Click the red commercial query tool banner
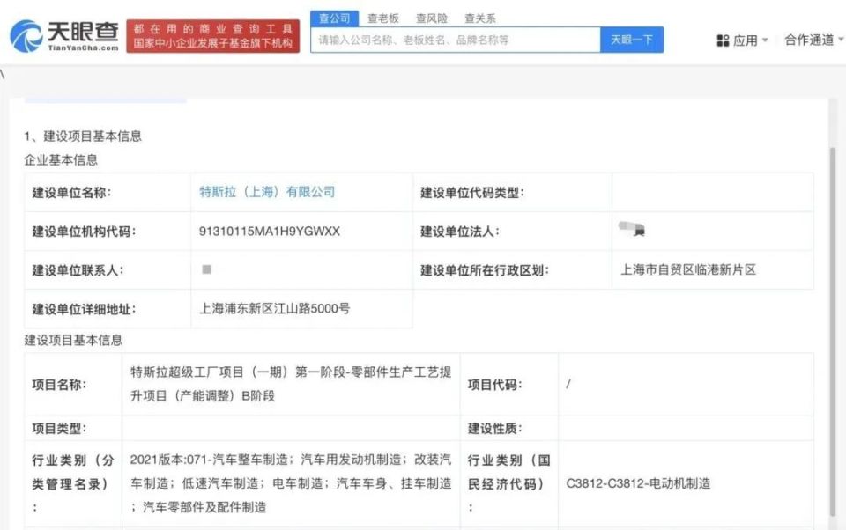846x530 pixels. coord(212,36)
